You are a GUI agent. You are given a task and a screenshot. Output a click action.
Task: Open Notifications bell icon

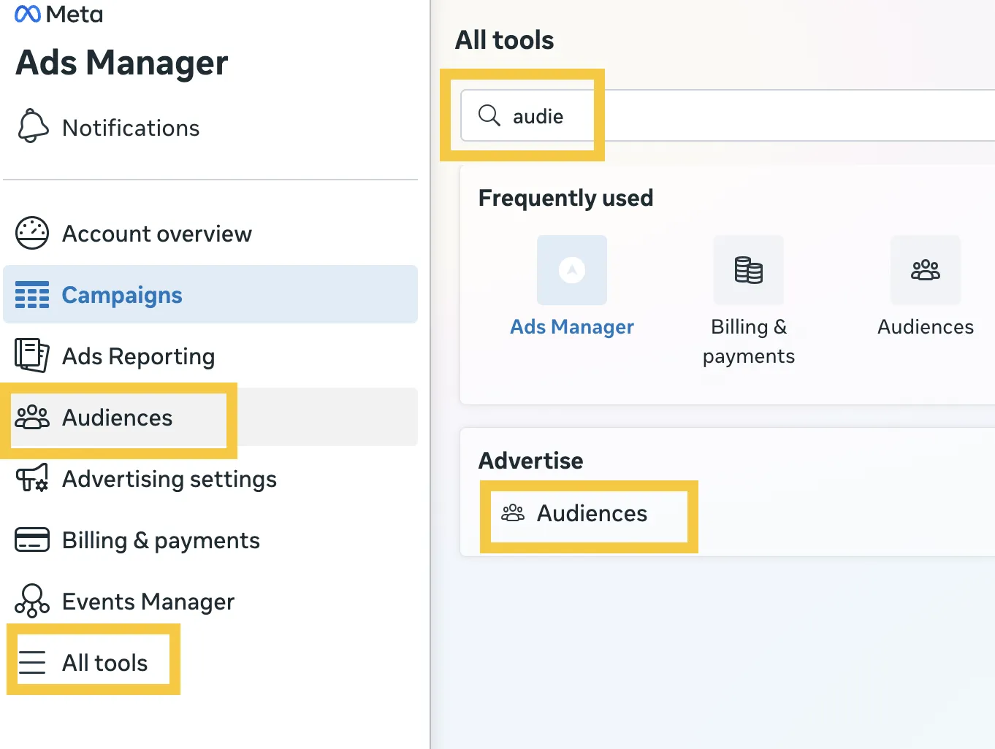pyautogui.click(x=33, y=126)
